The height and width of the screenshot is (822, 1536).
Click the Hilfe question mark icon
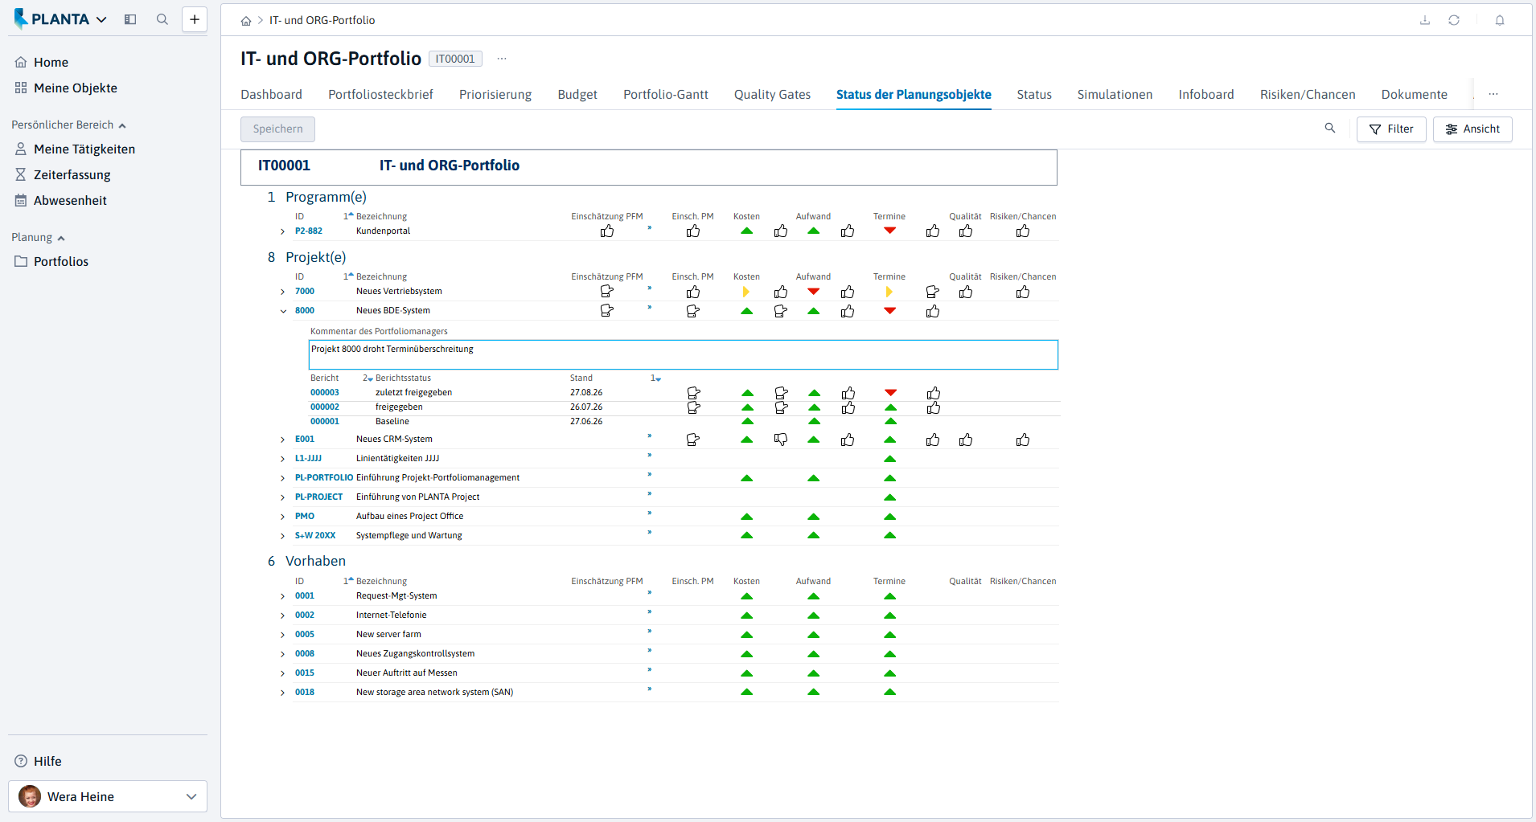21,761
